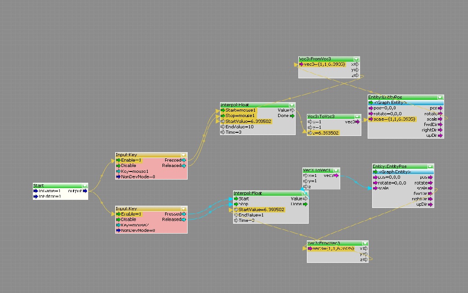Click the output port arrow of Start node
Viewport: 468px width, 293px height.
(x=85, y=191)
